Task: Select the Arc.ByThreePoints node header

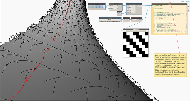Action: [x=116, y=4]
